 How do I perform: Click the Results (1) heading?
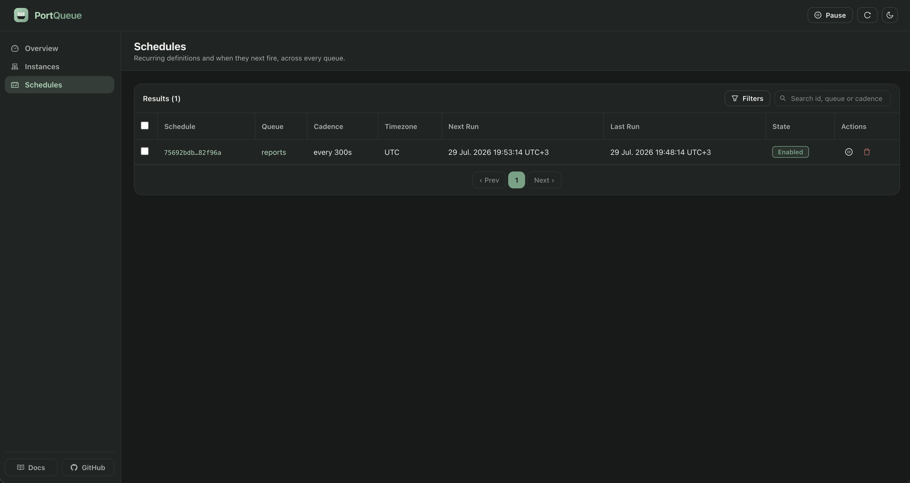pos(161,99)
